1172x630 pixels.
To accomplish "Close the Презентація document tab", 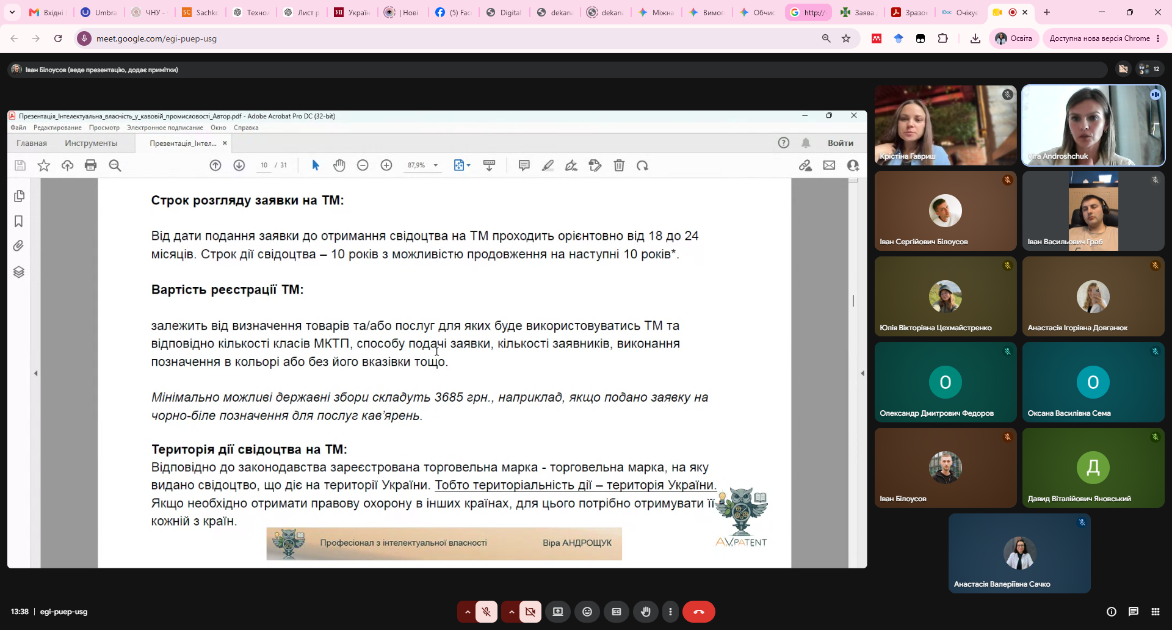I will tap(225, 143).
